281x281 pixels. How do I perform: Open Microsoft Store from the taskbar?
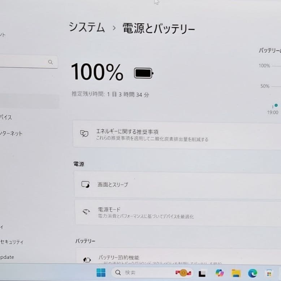[x=269, y=273]
